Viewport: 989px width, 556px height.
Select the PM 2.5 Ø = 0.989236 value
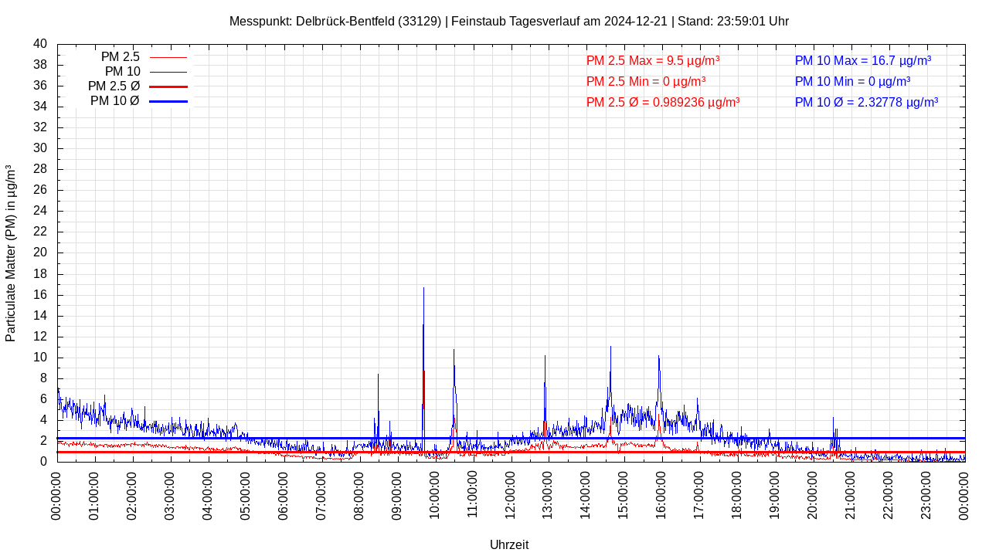point(663,102)
